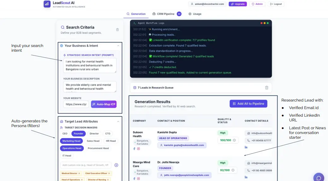This screenshot has width=328, height=181.
Task: Click the Sukoon Health company name
Action: 138,134
